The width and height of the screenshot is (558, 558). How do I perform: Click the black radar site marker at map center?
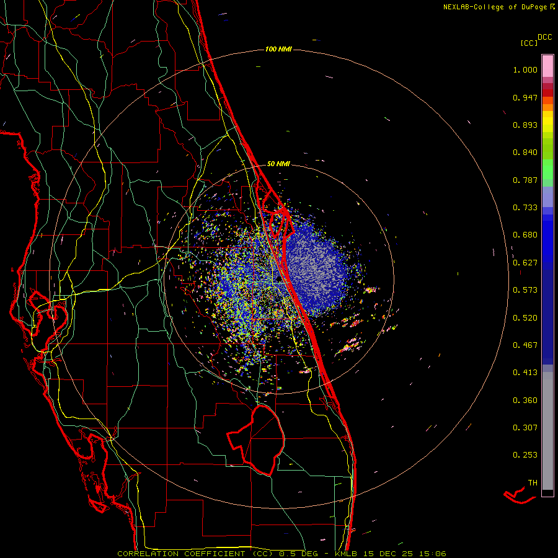pyautogui.click(x=278, y=280)
